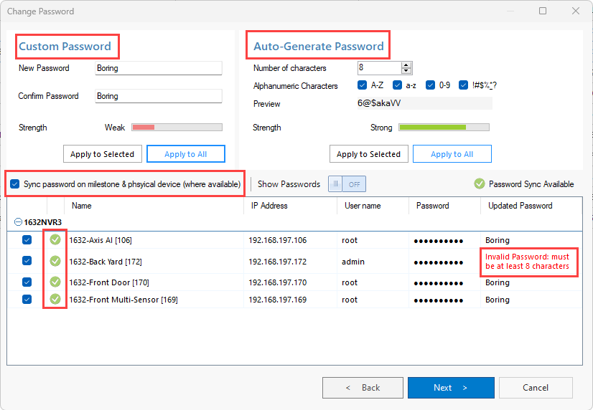Screen dimensions: 593x410
Task: Collapse the 1632NVR3 device group
Action: (18, 222)
